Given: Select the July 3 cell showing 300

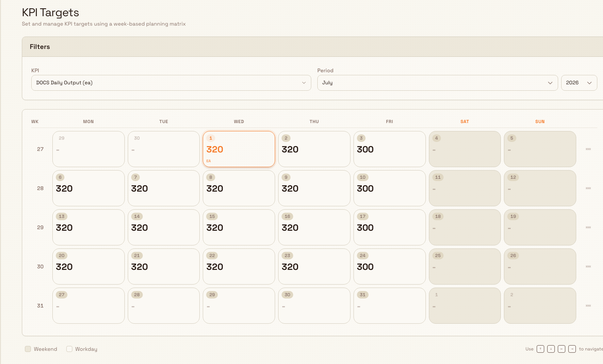Looking at the screenshot, I should 390,149.
